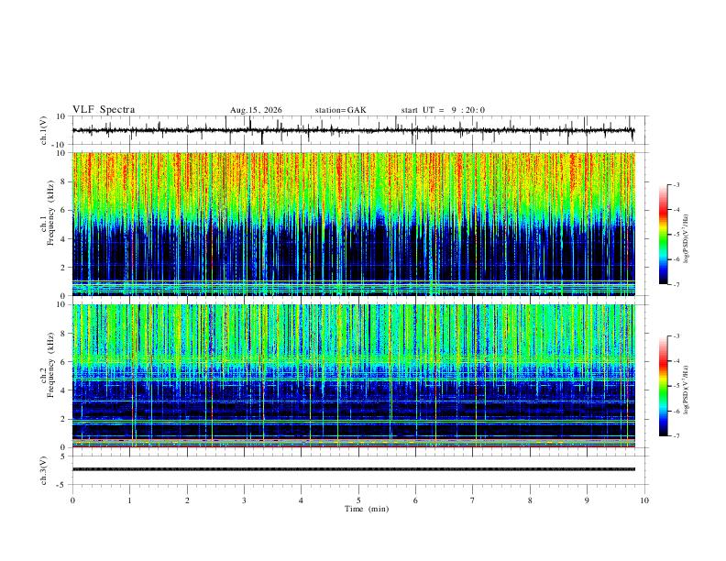Click the ch.2 'Frequency (kHz)' axis label
Viewport: 726px width, 561px height.
point(50,365)
